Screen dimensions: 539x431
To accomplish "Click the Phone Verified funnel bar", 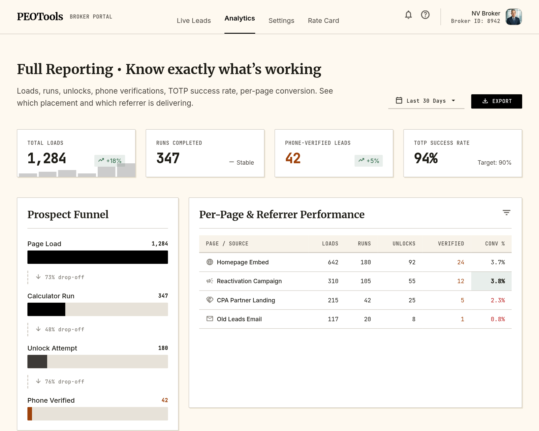I will (98, 414).
